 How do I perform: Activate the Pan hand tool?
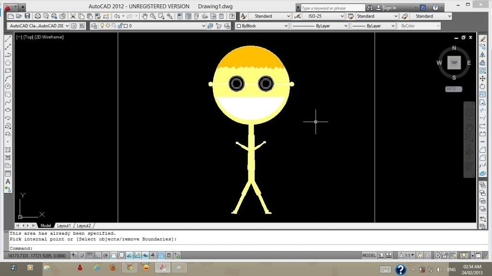point(144,16)
